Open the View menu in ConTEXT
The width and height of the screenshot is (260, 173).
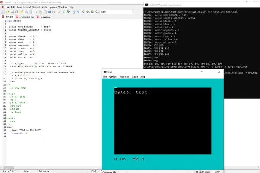tap(19, 7)
